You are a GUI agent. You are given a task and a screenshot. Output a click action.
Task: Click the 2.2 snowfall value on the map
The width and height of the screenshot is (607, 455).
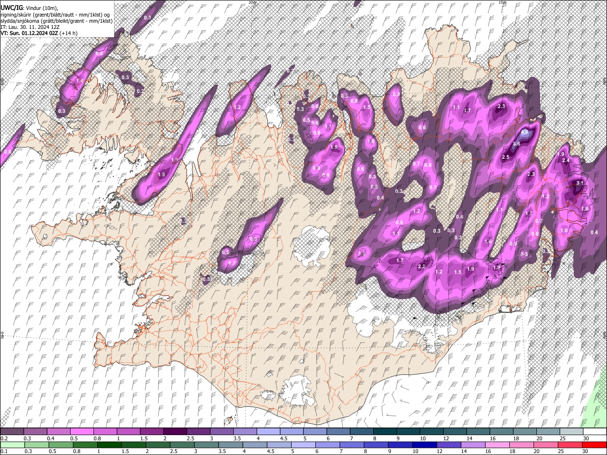click(422, 266)
